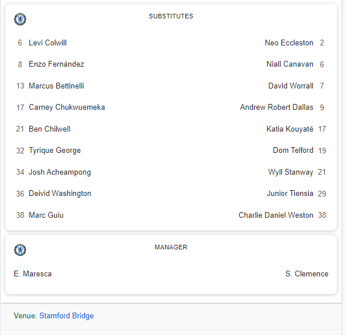
Task: Select substitute Levi Colwill
Action: [48, 43]
